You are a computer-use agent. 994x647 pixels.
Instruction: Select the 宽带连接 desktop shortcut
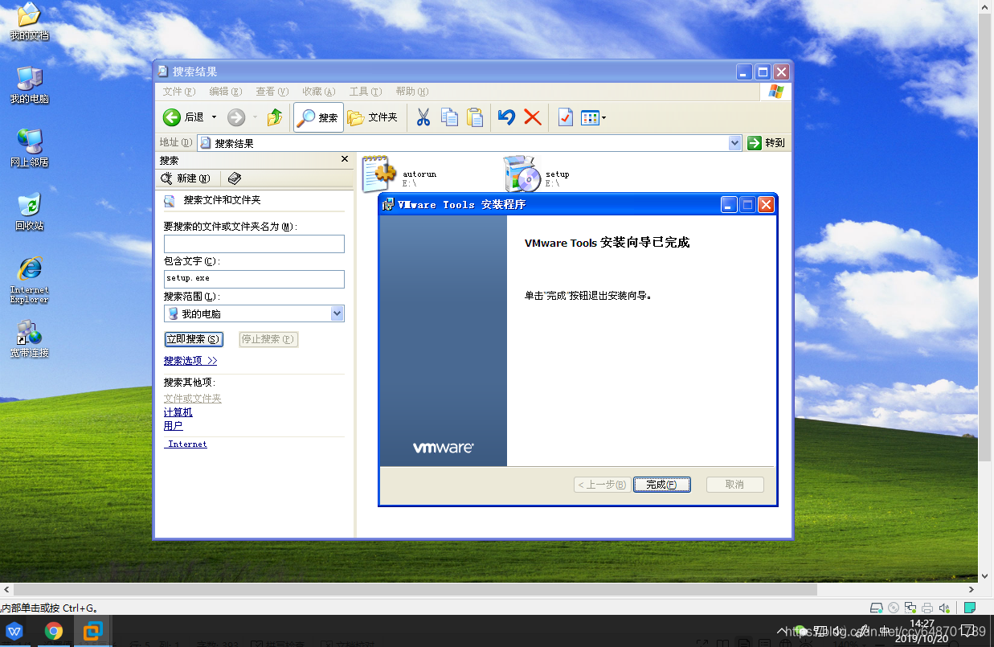[29, 339]
